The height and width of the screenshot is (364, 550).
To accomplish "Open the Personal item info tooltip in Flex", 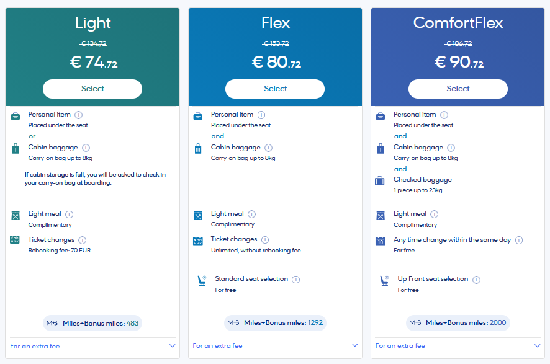I will pyautogui.click(x=261, y=115).
